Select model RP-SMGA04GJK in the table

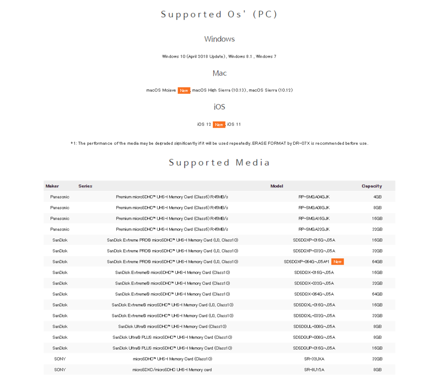[x=314, y=197]
